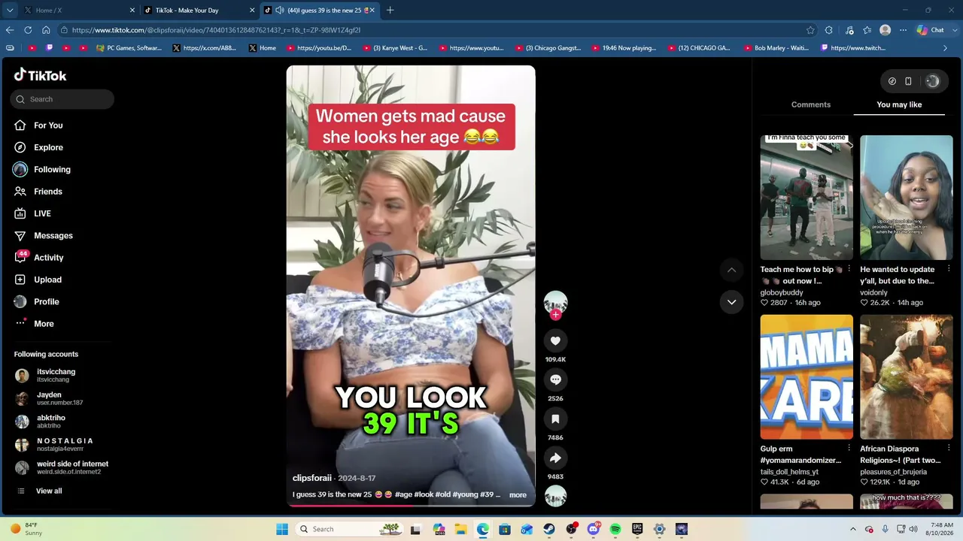Refresh the page
Viewport: 963px width, 541px height.
pyautogui.click(x=28, y=30)
